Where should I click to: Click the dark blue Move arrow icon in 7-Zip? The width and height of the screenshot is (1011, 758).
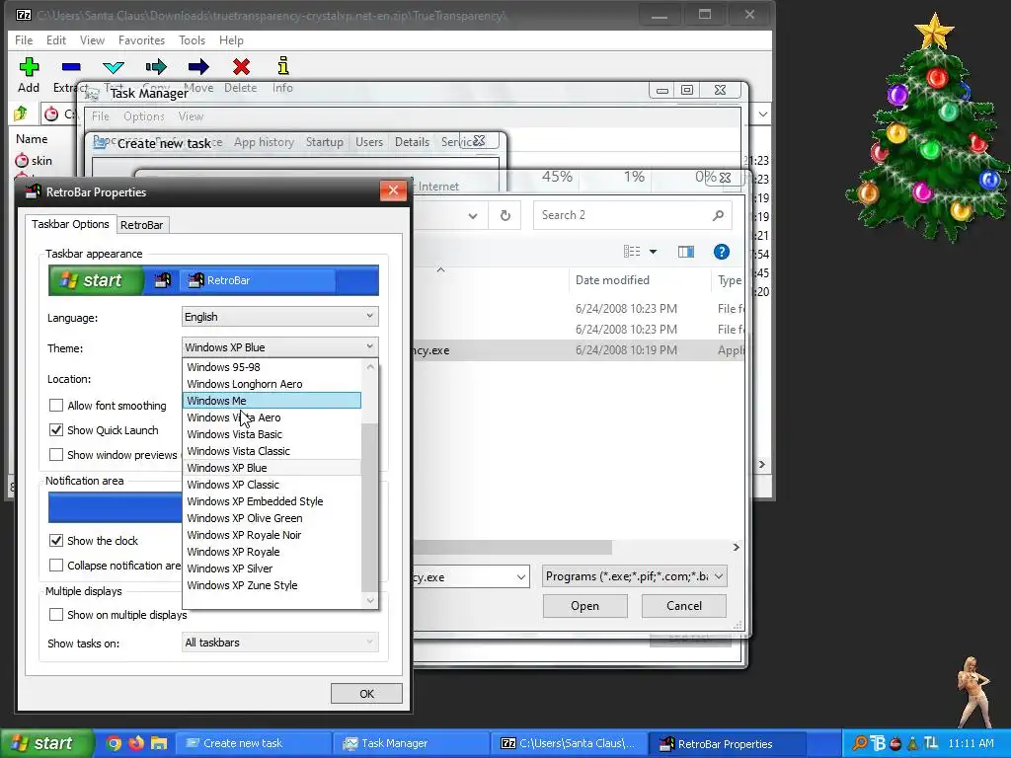point(198,66)
